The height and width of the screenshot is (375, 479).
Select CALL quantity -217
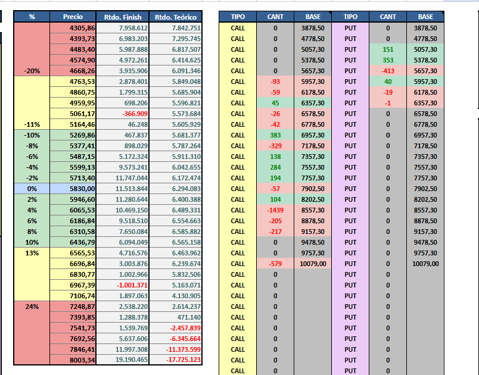(x=275, y=232)
